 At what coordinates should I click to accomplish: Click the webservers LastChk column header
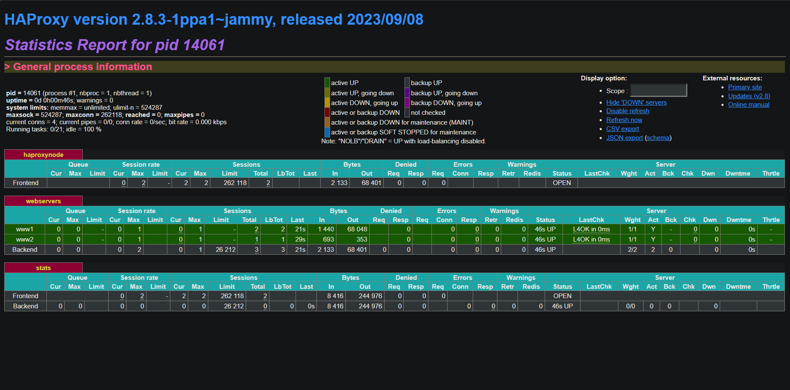click(591, 220)
